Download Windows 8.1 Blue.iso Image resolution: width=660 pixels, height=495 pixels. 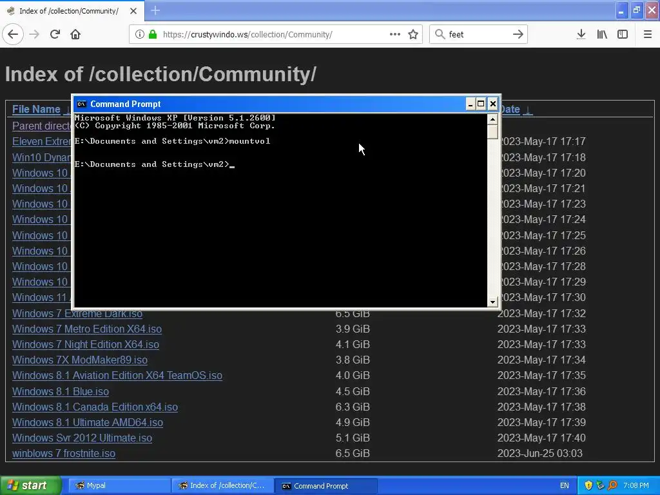click(x=61, y=391)
